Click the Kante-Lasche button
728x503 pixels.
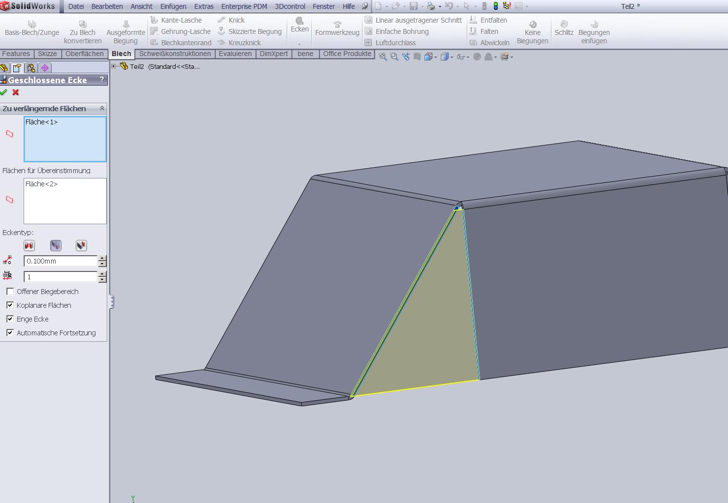tap(181, 20)
